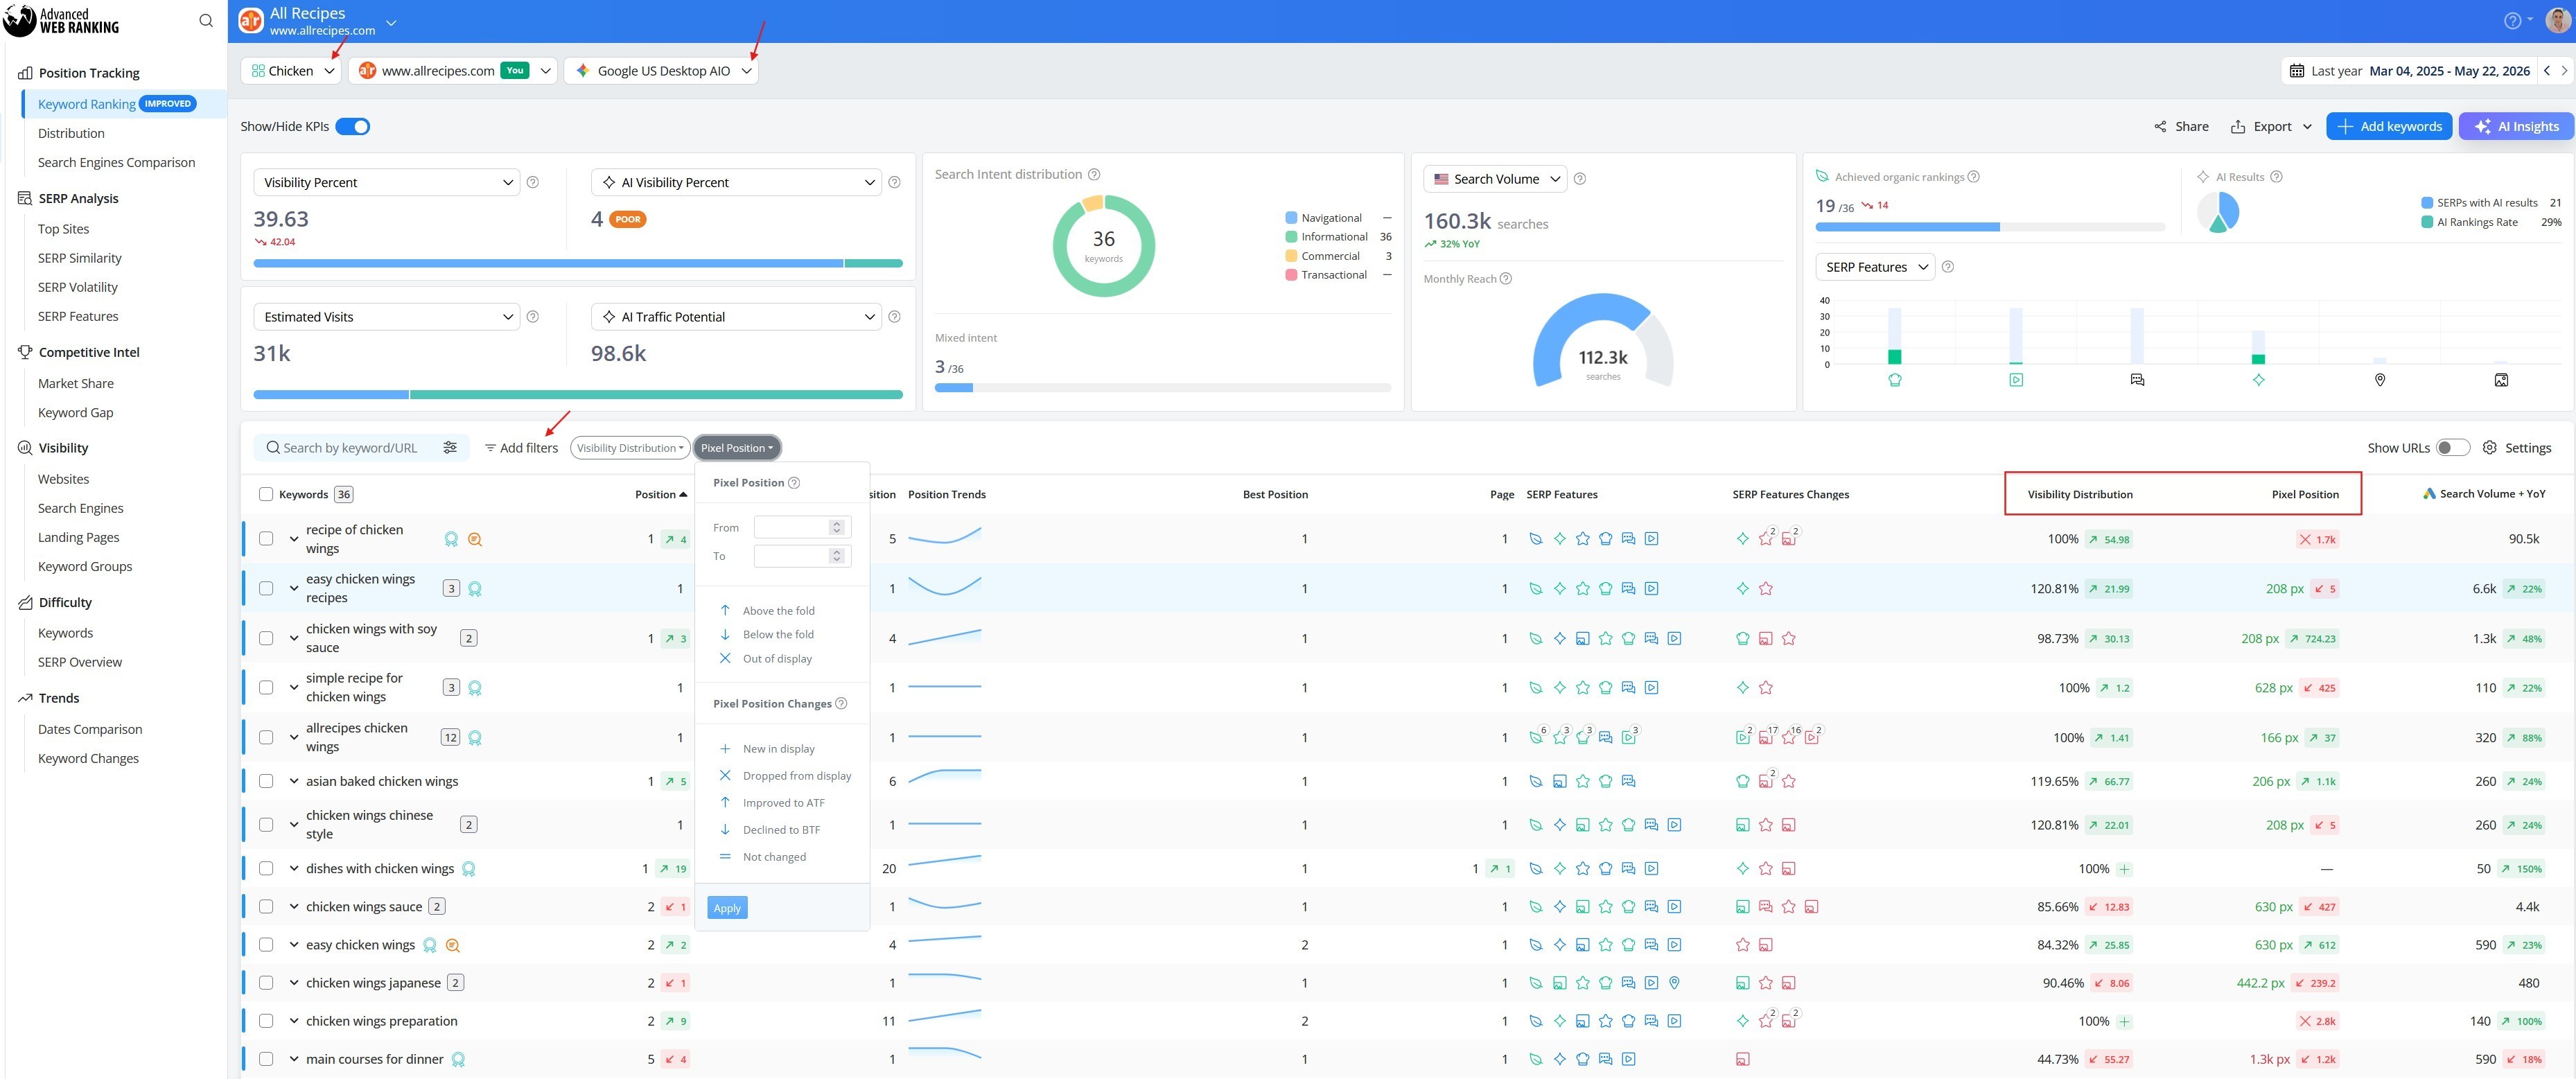Click the Mixed intent progress bar
The width and height of the screenshot is (2576, 1079).
pyautogui.click(x=1163, y=388)
